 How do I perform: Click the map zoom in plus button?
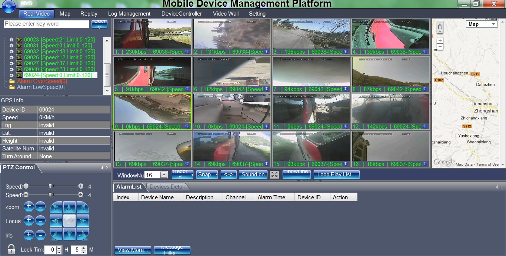coord(440,40)
